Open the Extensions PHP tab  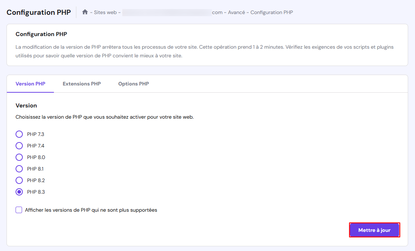coord(81,84)
